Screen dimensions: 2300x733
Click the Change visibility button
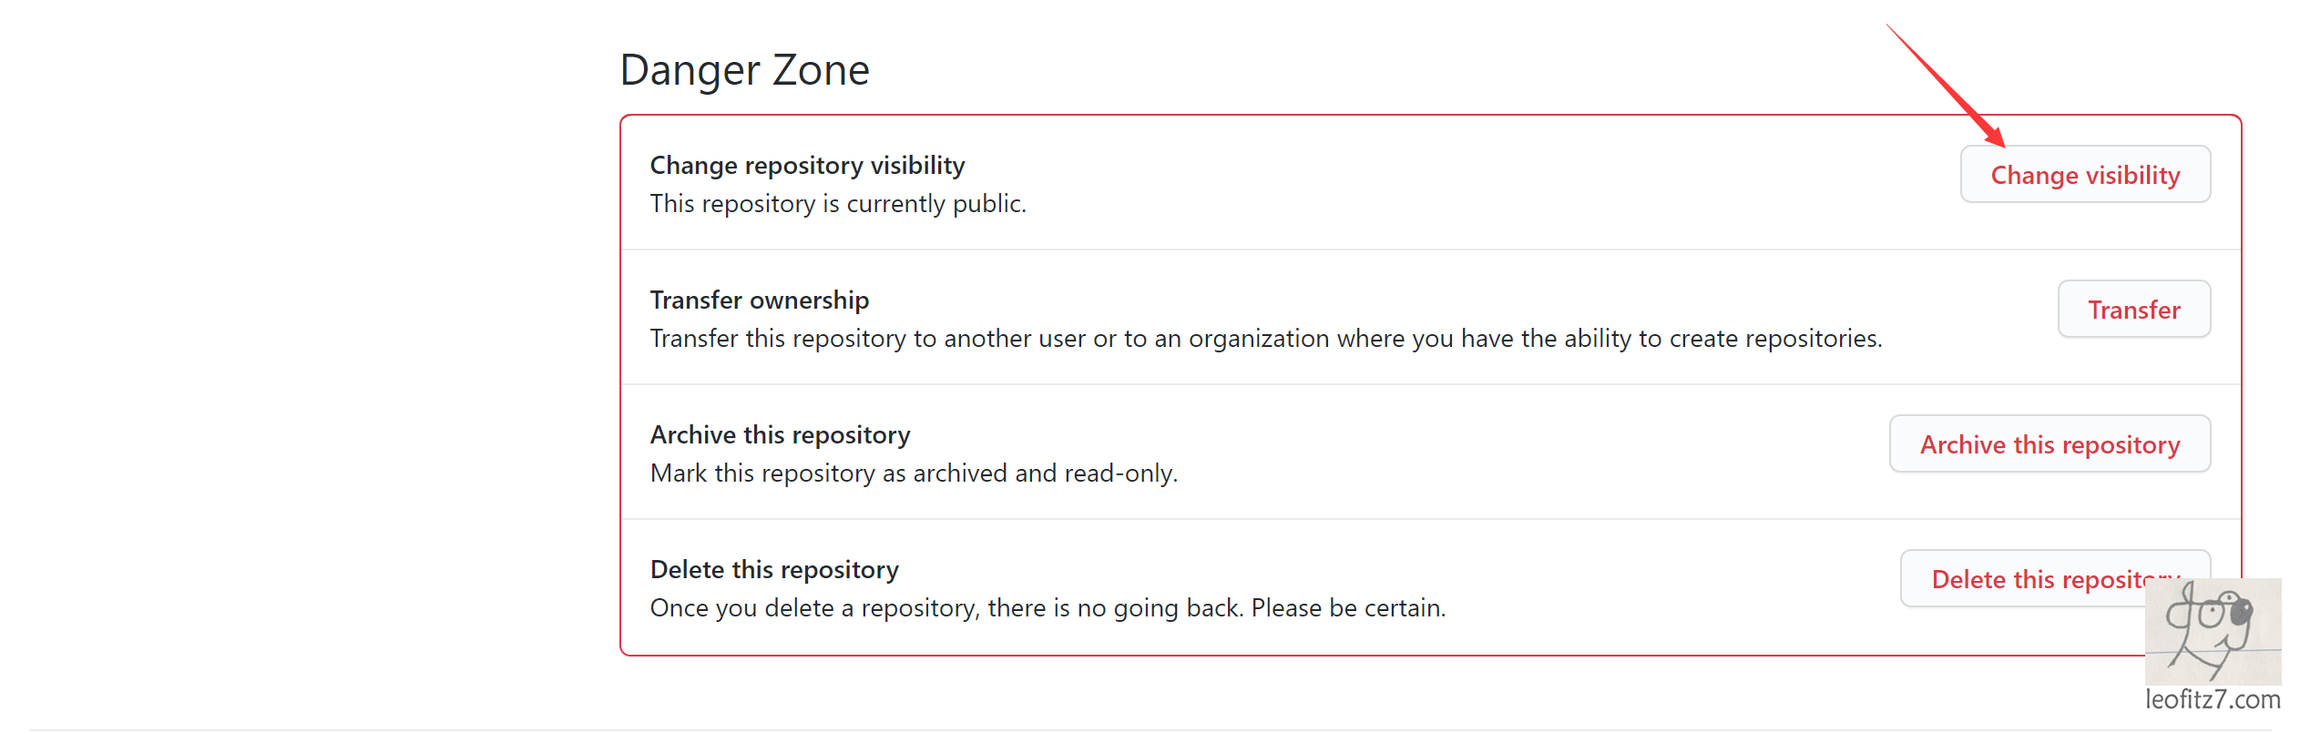[x=2086, y=175]
